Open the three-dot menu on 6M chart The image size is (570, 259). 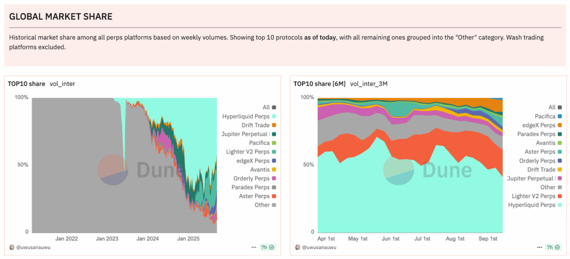(540, 247)
